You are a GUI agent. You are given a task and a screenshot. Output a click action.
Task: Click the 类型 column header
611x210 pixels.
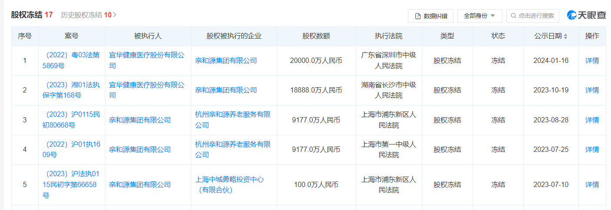coord(447,36)
